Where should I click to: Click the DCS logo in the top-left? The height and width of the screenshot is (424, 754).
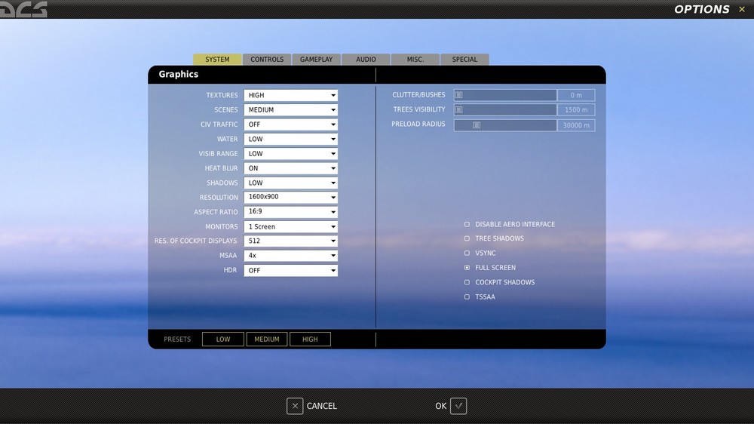23,10
